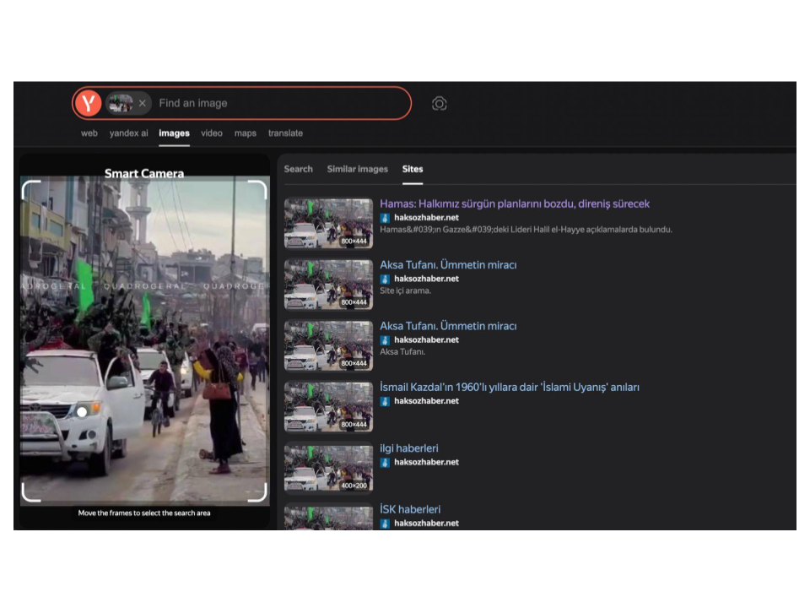Remove the uploaded image from search bar
Viewport: 810px width, 608px height.
[142, 103]
